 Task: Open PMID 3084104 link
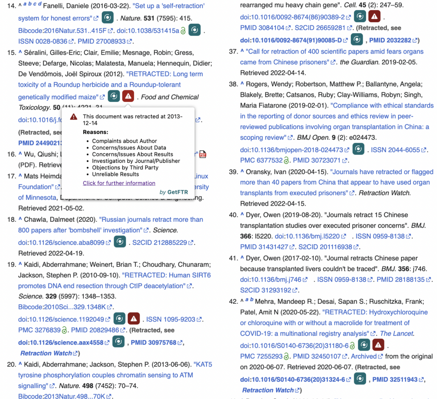[x=265, y=28]
